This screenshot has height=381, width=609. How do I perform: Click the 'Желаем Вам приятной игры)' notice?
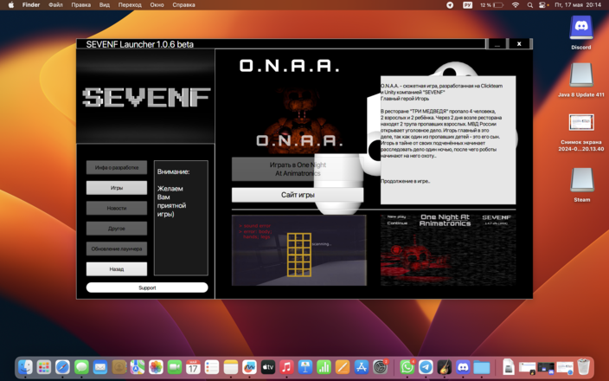pyautogui.click(x=171, y=202)
